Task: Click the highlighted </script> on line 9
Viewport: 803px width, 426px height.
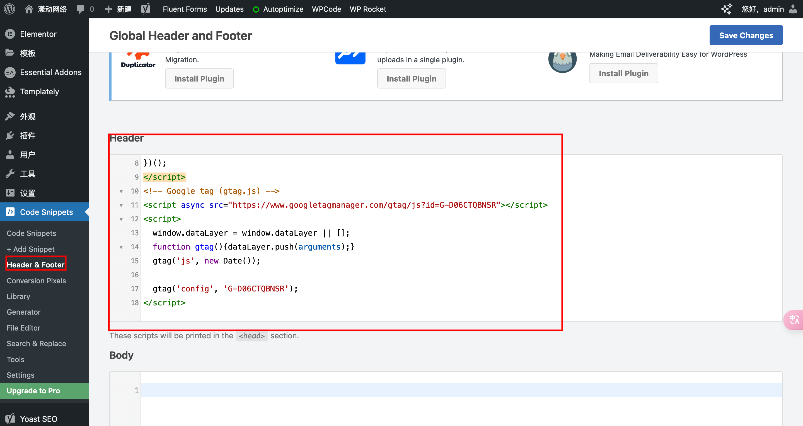Action: (164, 177)
